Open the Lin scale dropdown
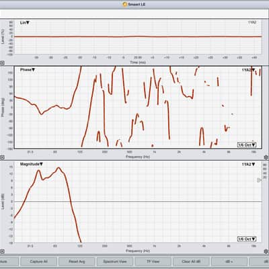Screen dimensions: 269x269 pyautogui.click(x=25, y=23)
